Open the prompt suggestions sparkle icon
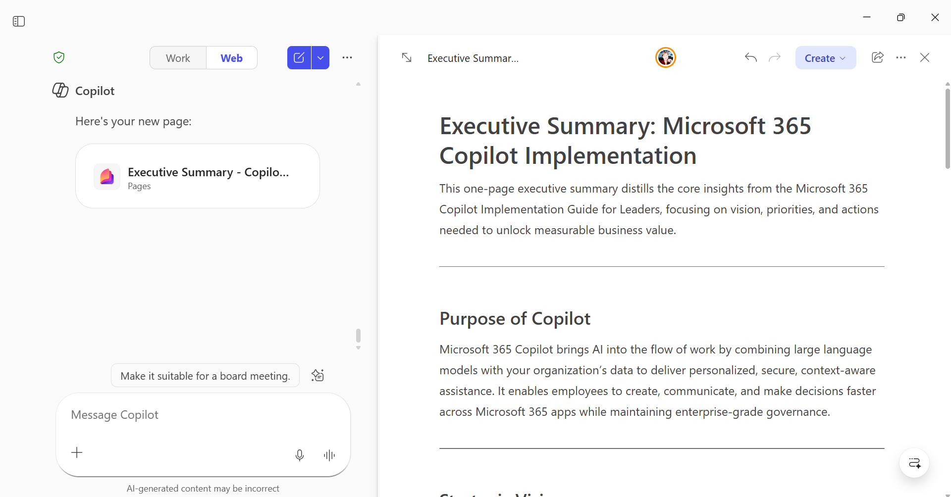This screenshot has height=497, width=951. point(317,376)
